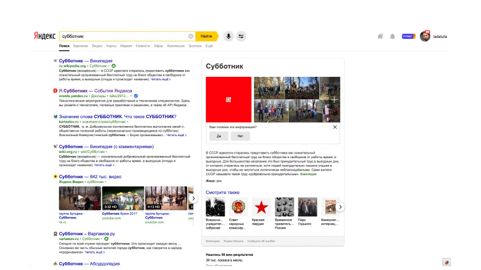This screenshot has height=270, width=481.
Task: Click the Найти search button
Action: click(x=207, y=36)
